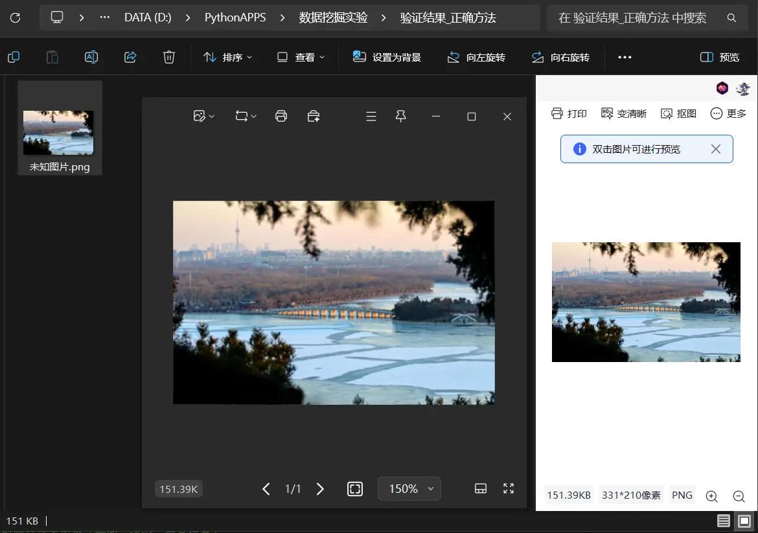Switch to large thumbnails view
The image size is (758, 533).
click(744, 521)
